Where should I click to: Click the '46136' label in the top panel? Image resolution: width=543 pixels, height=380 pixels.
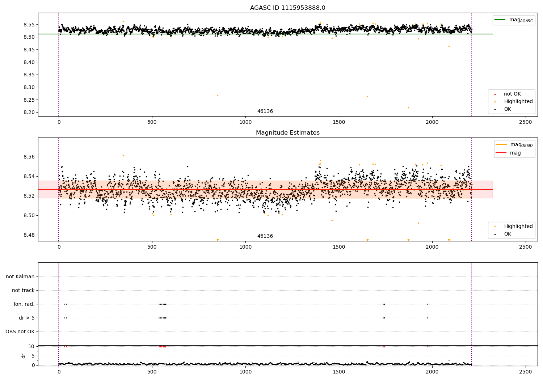tap(265, 111)
